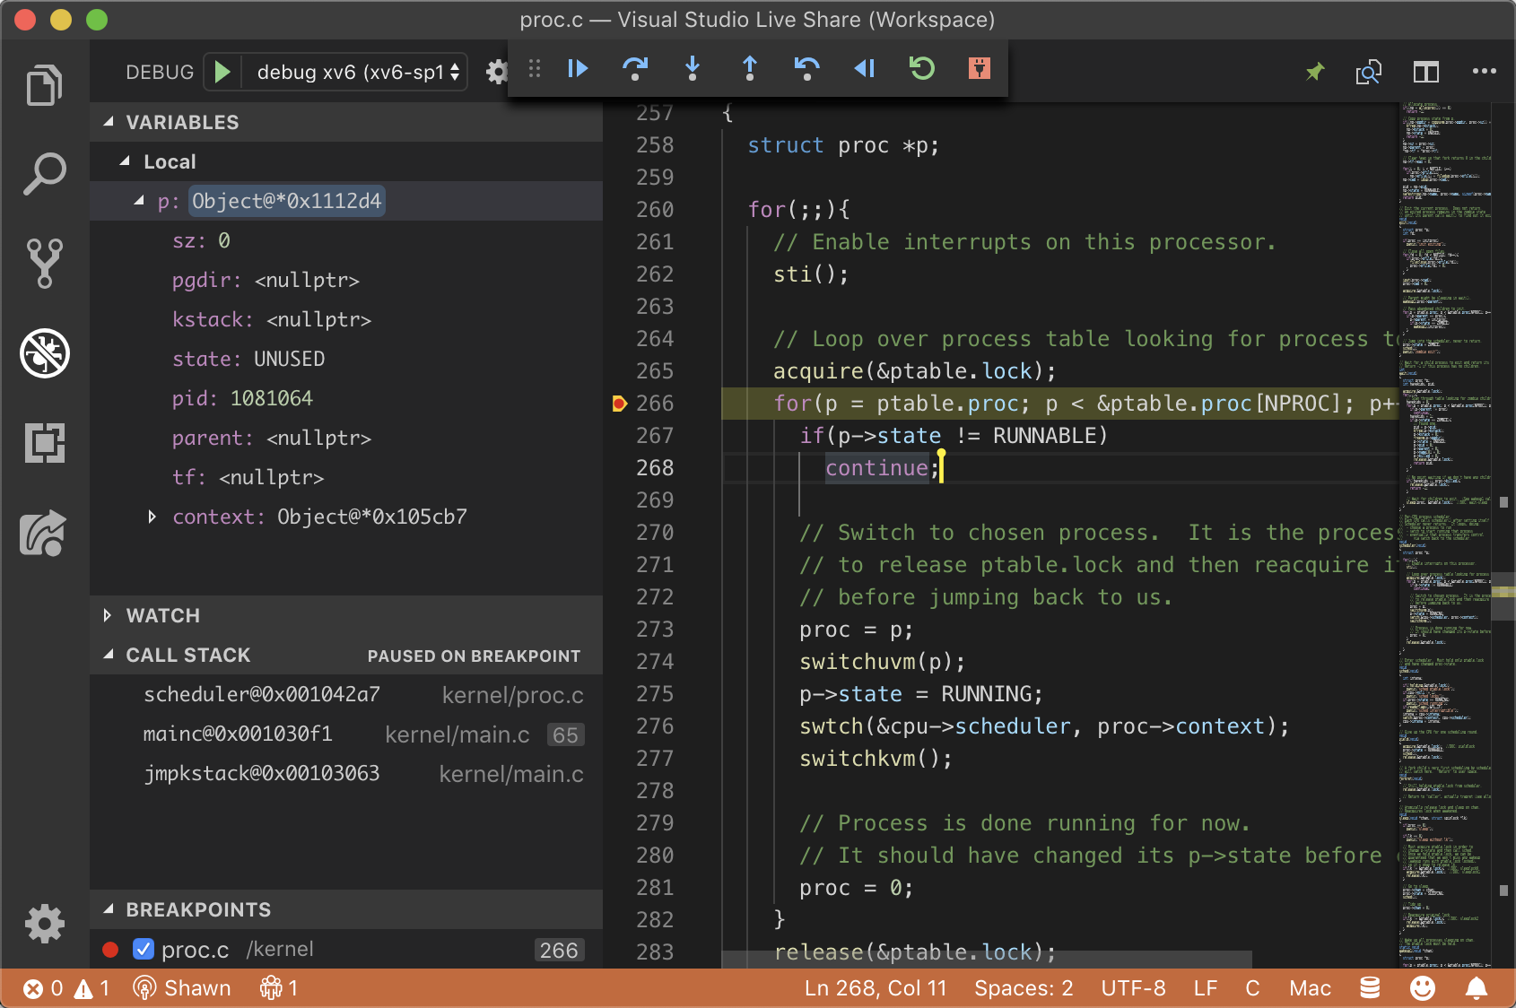
Task: Open the Source Control view
Action: (45, 263)
